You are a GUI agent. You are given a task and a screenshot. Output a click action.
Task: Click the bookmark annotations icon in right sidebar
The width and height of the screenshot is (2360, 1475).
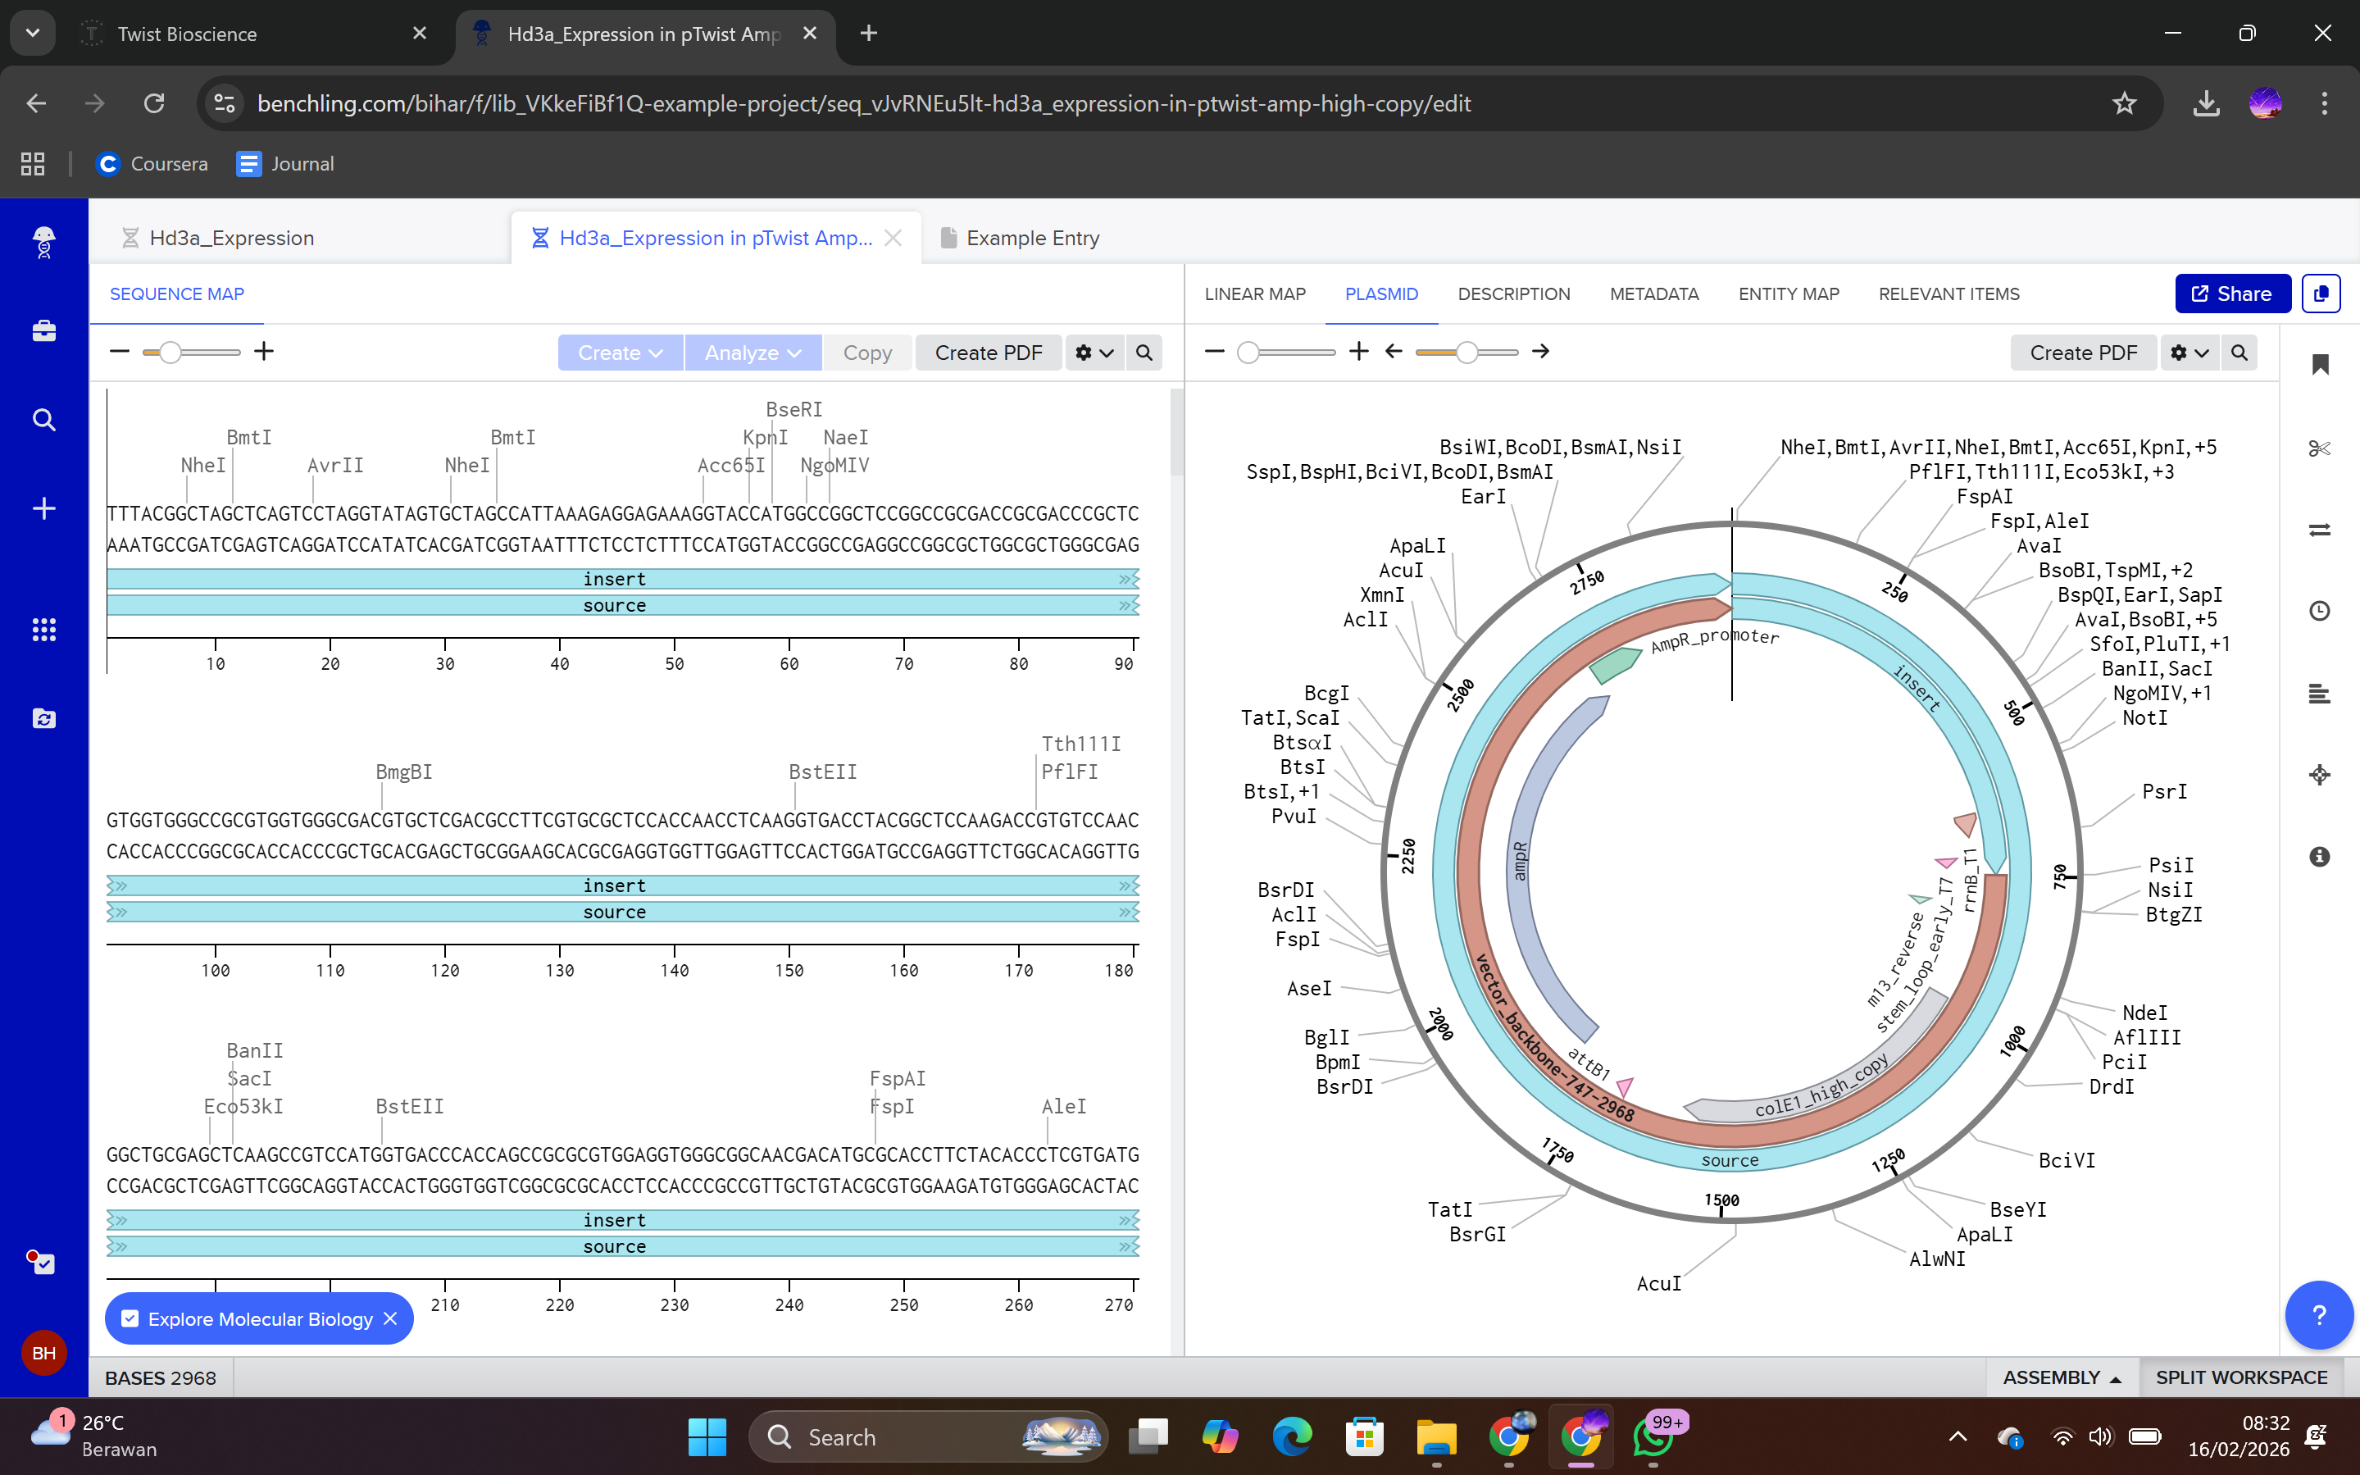(x=2319, y=365)
